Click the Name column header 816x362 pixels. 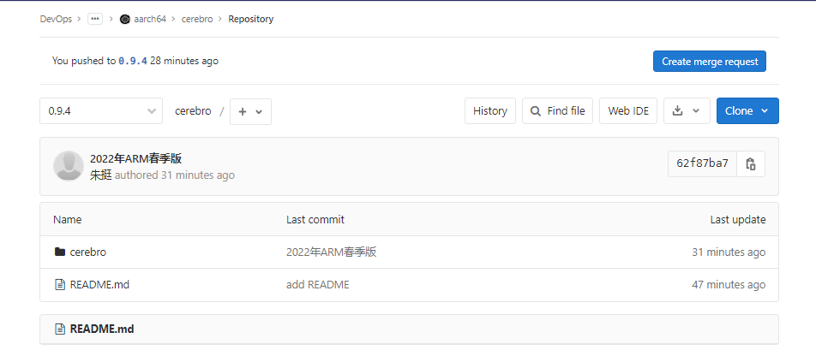tap(67, 220)
